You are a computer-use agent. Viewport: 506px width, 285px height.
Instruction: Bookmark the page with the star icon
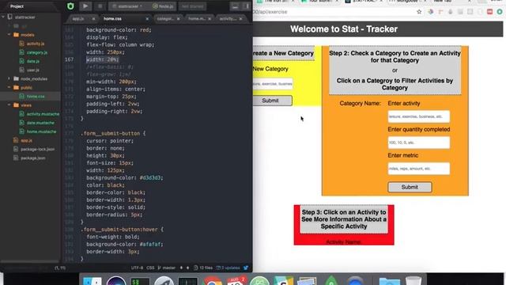419,12
